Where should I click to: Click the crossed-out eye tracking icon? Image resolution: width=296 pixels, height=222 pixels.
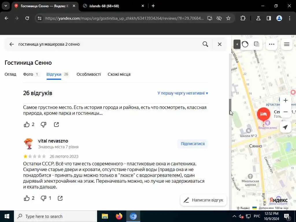tap(219, 18)
